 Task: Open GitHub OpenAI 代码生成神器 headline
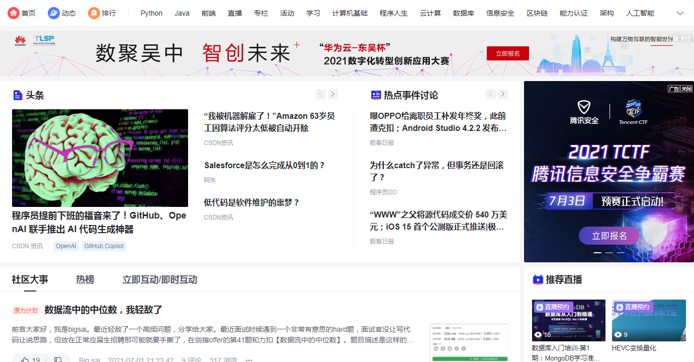click(99, 223)
